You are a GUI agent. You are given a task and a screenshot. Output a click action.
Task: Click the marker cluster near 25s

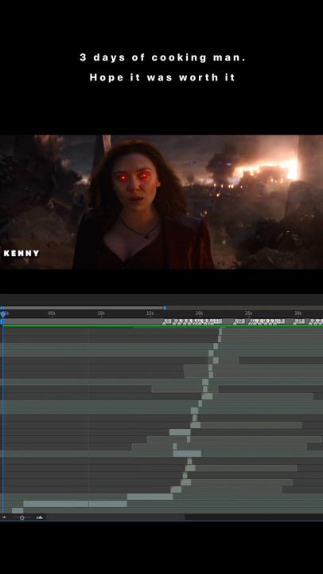coord(239,321)
